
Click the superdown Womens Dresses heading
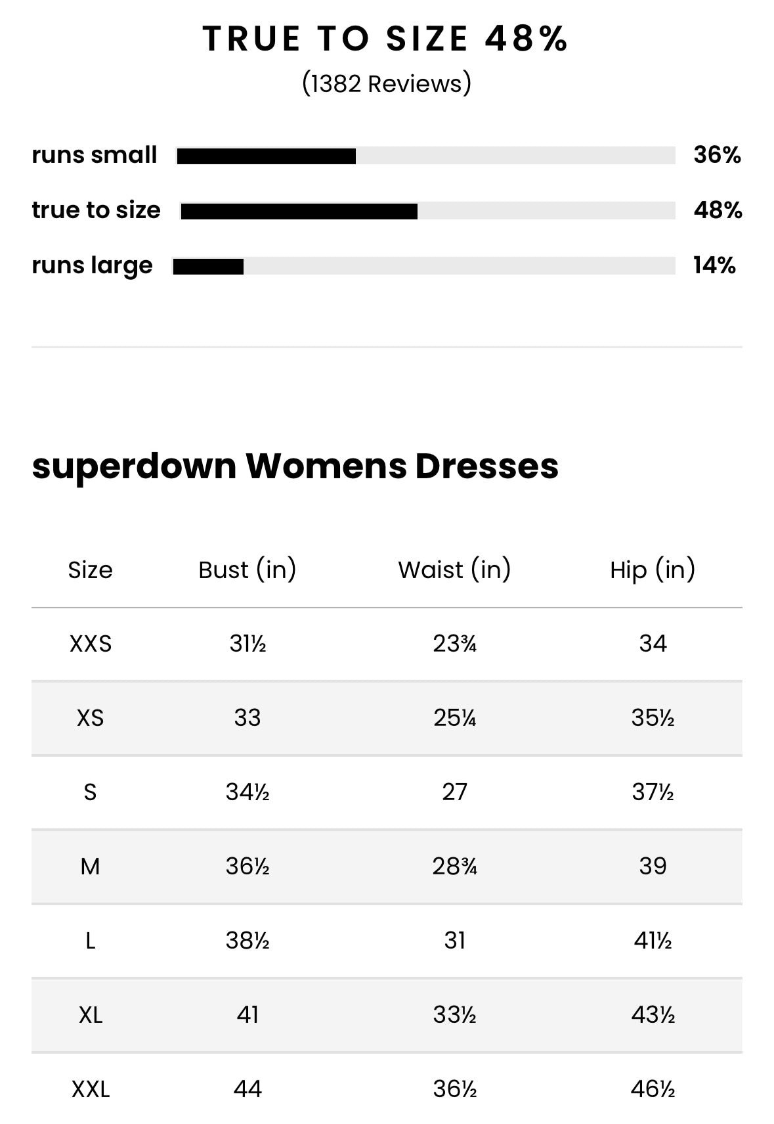point(295,466)
